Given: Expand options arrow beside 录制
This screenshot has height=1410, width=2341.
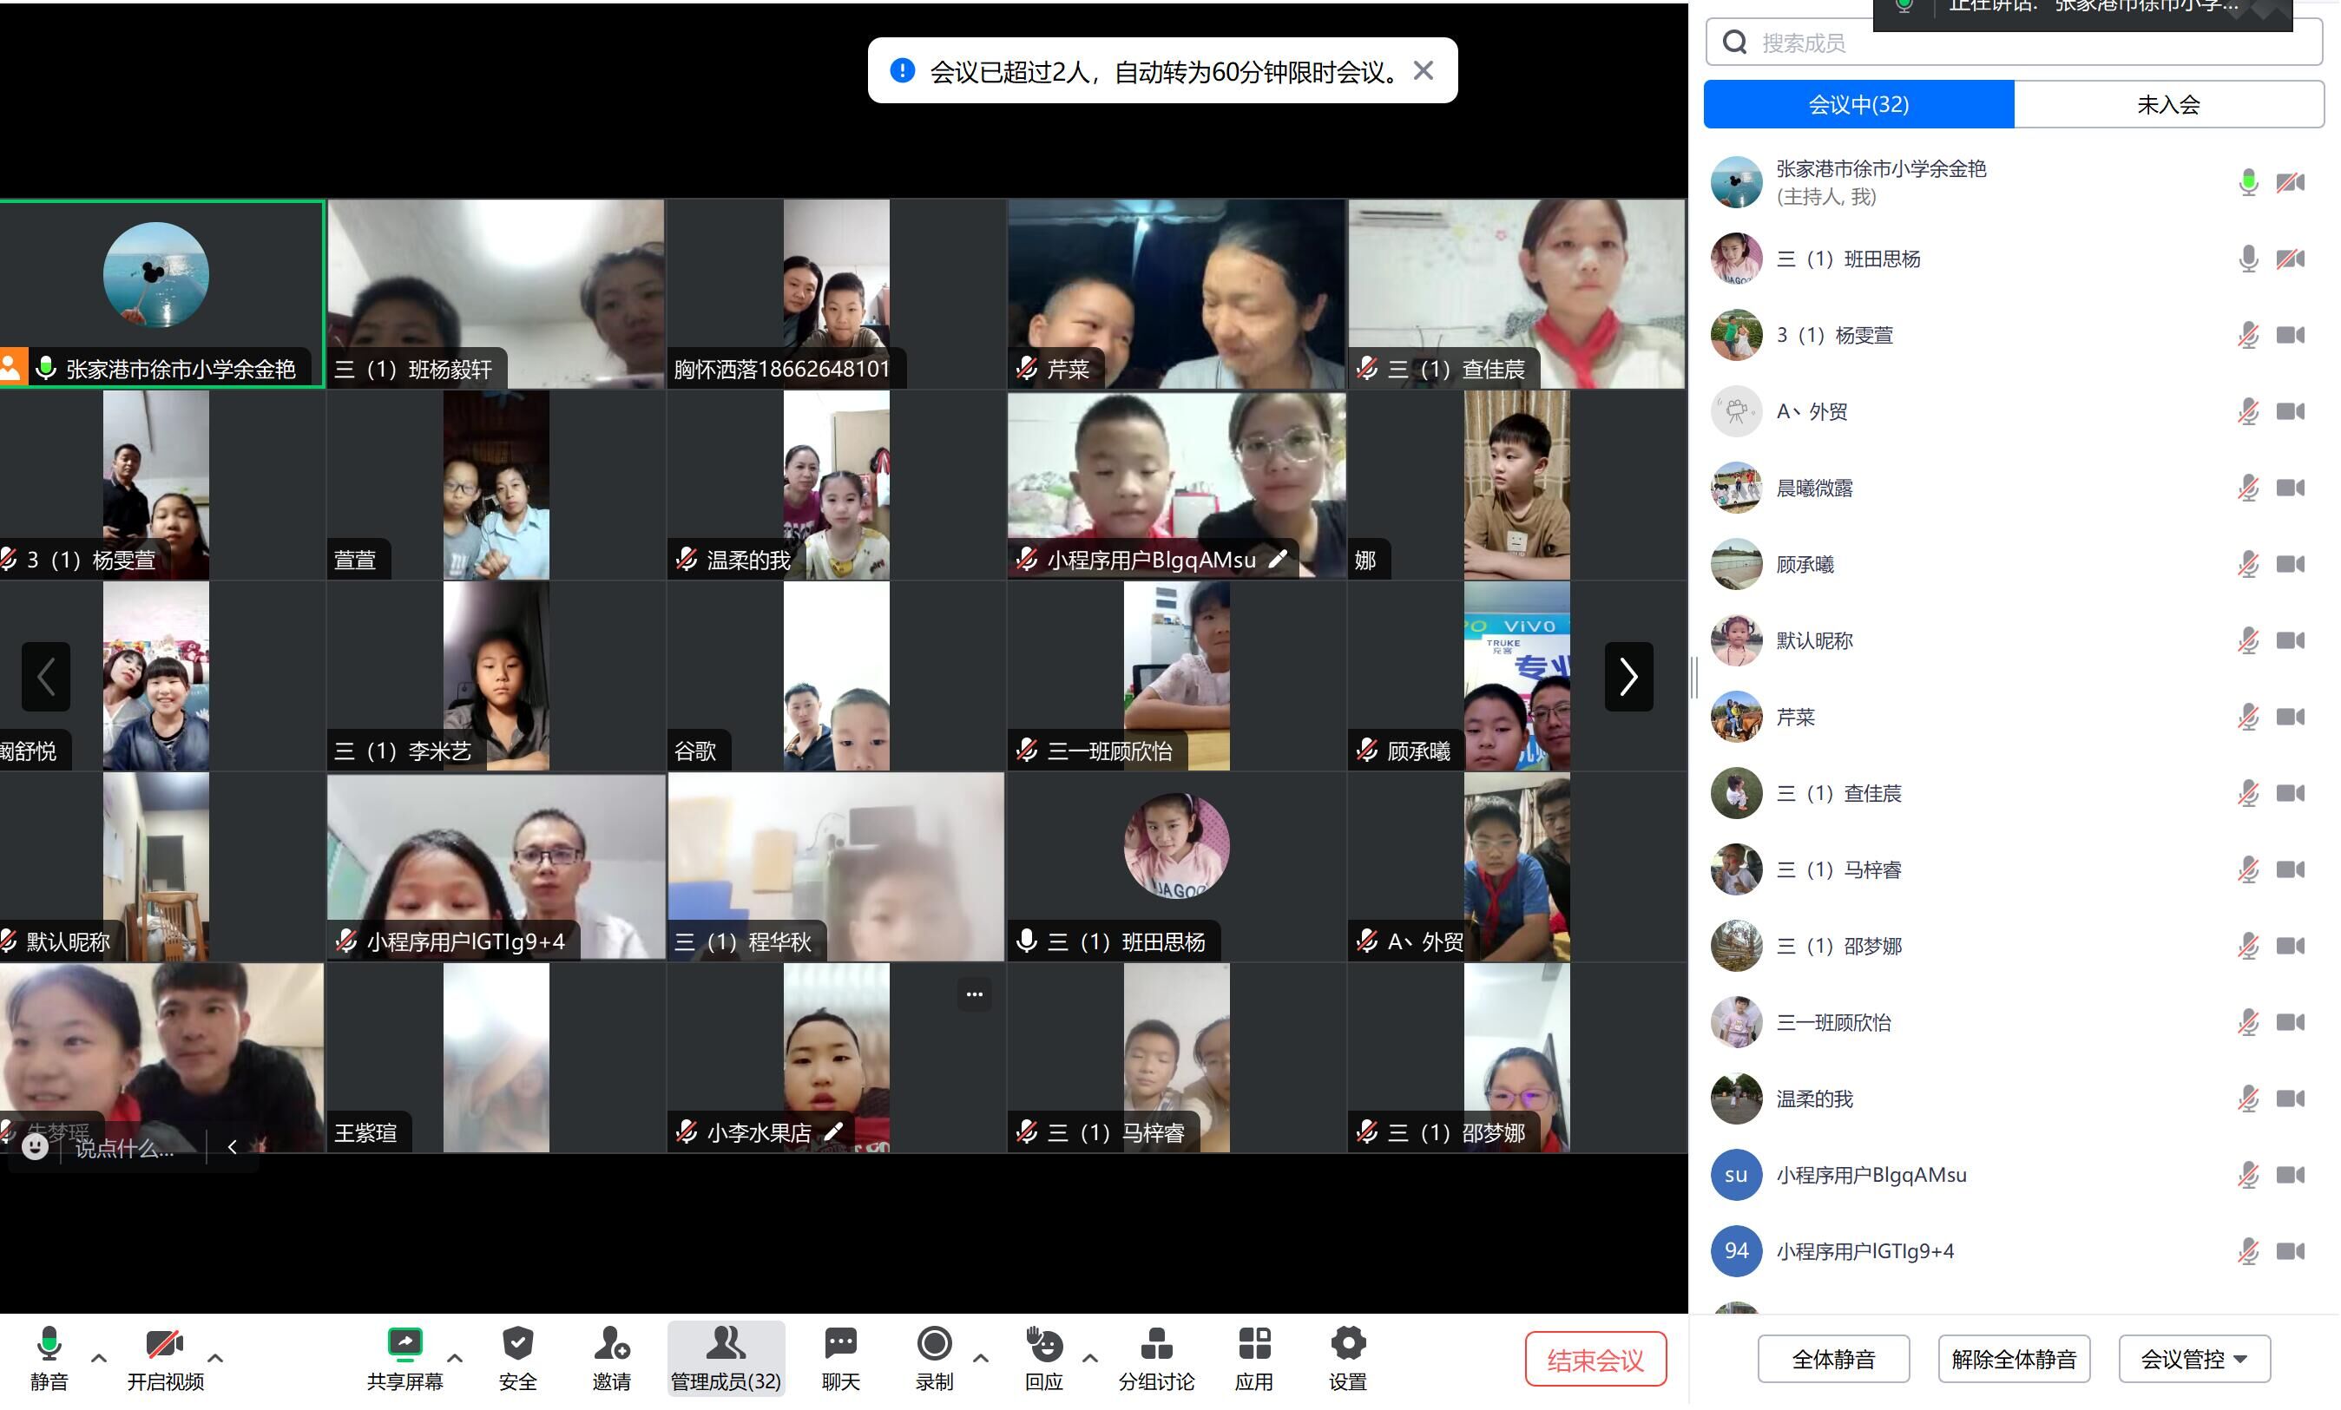Looking at the screenshot, I should pyautogui.click(x=981, y=1358).
